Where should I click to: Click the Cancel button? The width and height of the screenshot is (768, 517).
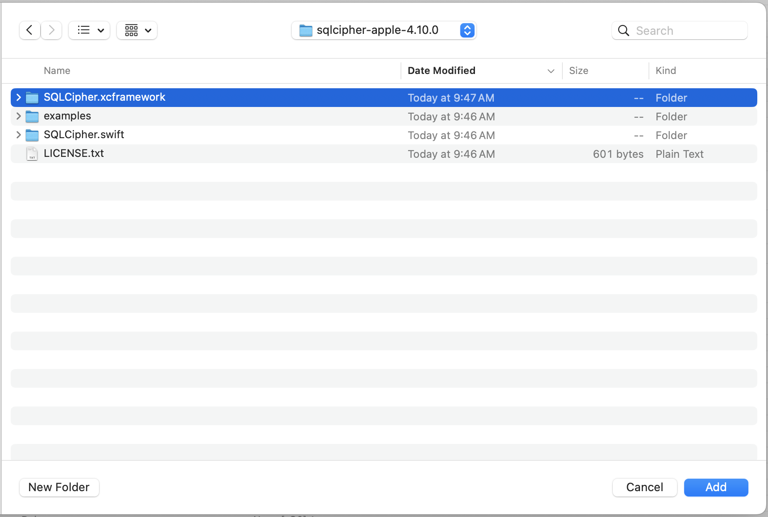click(644, 487)
